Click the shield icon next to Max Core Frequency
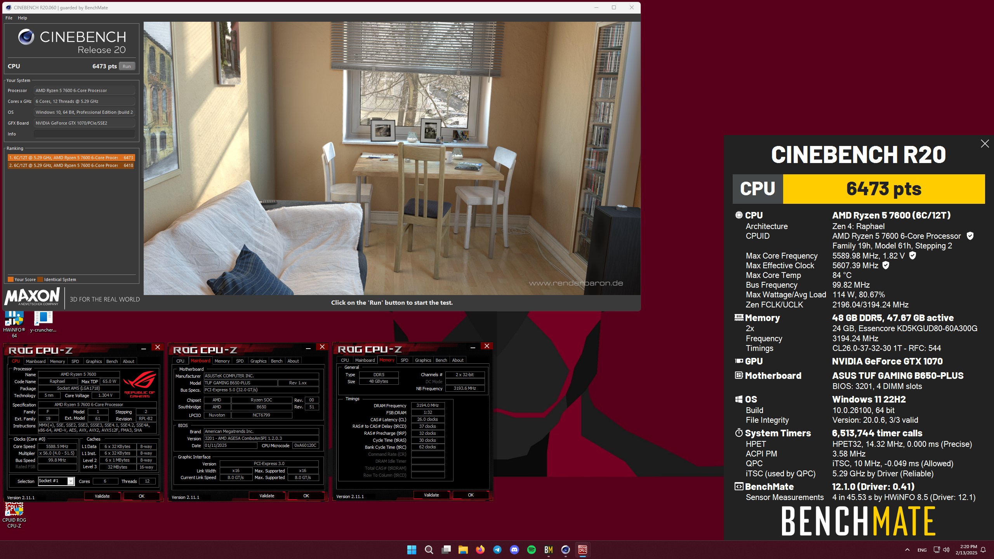Viewport: 994px width, 559px height. click(x=912, y=255)
